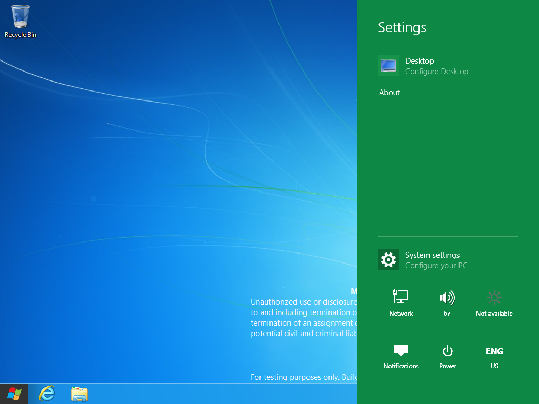Open the ENG keyboard language selector
This screenshot has width=539, height=404.
494,351
